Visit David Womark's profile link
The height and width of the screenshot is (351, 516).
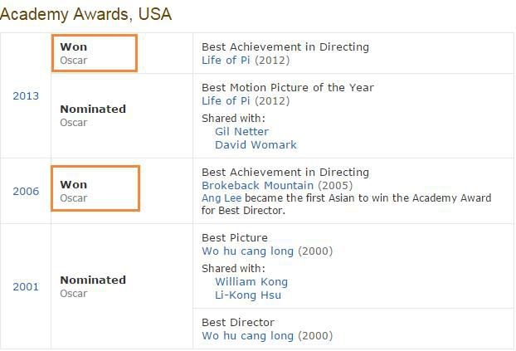[256, 144]
